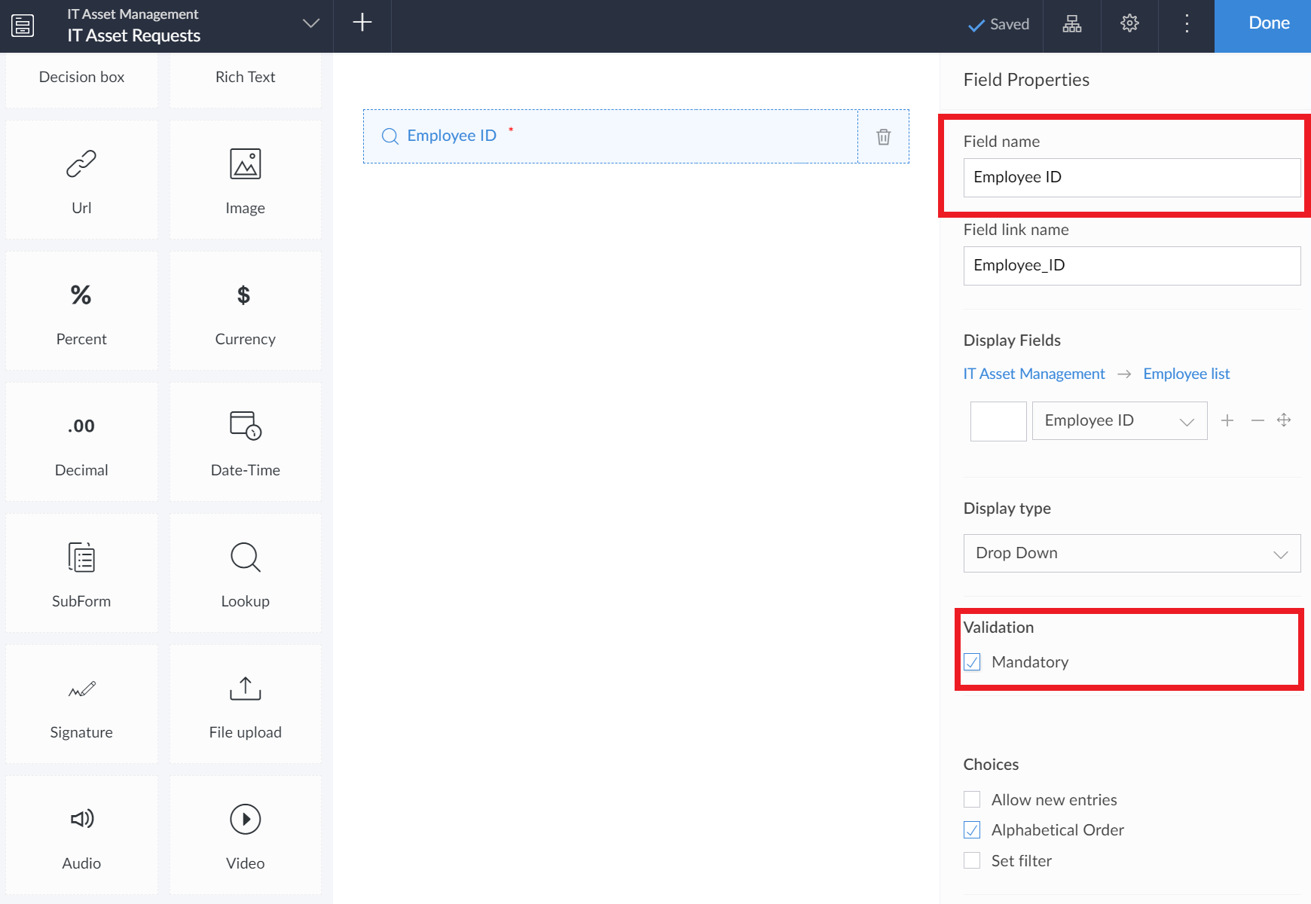
Task: Click the Saved status indicator
Action: pyautogui.click(x=998, y=24)
